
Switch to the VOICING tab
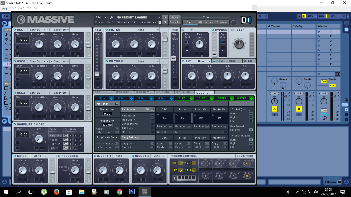point(164,92)
